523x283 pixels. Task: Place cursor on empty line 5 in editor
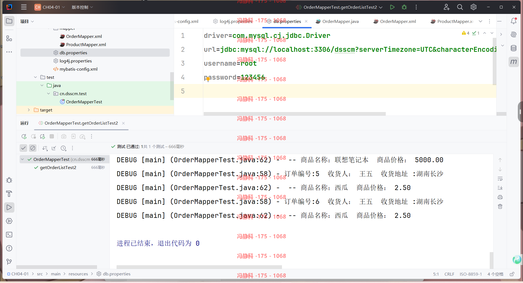pos(349,91)
